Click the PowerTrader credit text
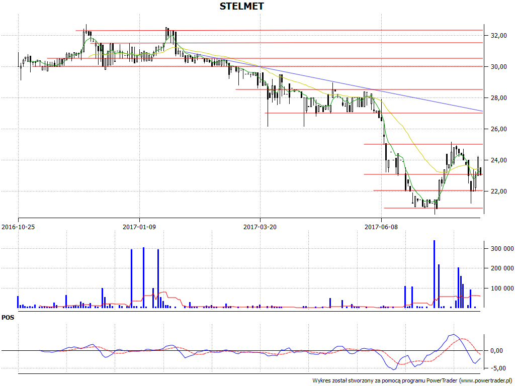The image size is (515, 386). (413, 381)
